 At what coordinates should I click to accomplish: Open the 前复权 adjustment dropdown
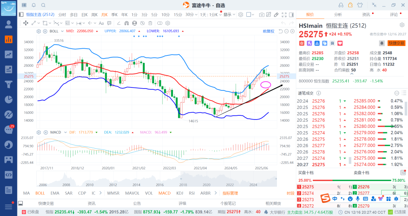point(269,31)
